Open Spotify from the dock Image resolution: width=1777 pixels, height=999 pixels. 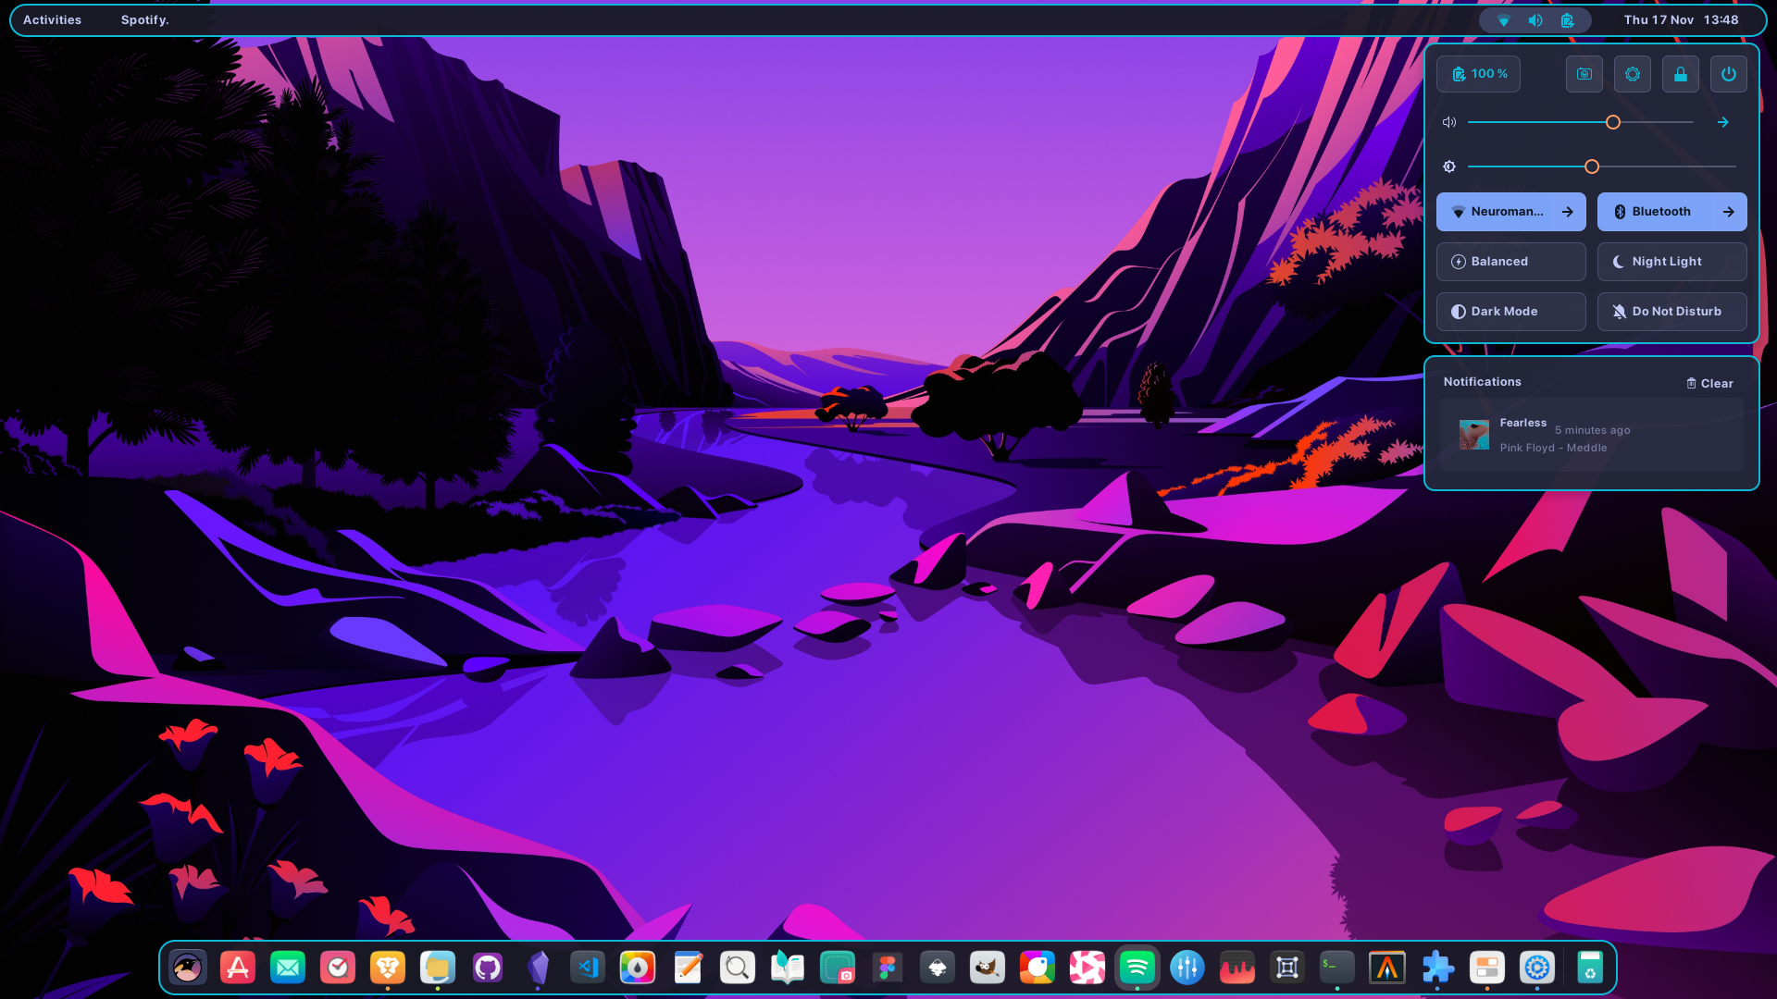click(x=1137, y=968)
